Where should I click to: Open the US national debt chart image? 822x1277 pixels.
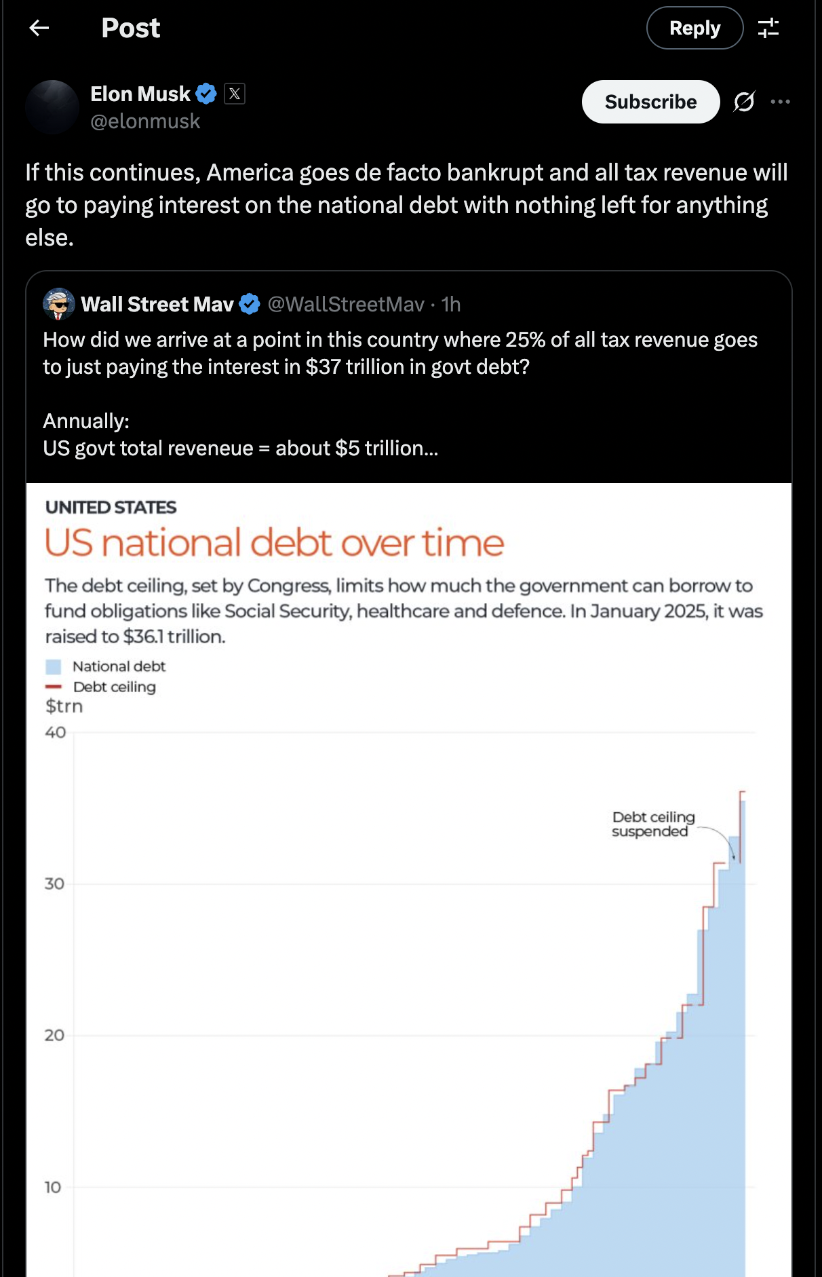[x=409, y=880]
